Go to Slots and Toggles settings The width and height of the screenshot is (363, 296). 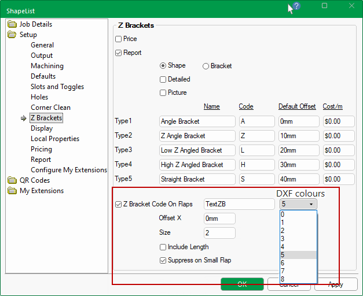pyautogui.click(x=57, y=87)
